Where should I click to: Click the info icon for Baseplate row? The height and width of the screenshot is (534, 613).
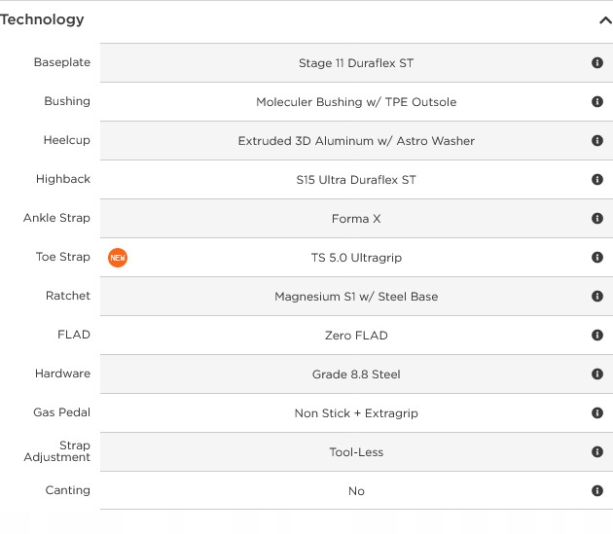tap(597, 63)
